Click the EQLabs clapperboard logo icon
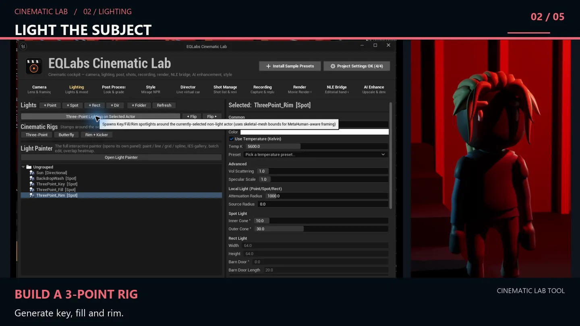 pyautogui.click(x=34, y=66)
